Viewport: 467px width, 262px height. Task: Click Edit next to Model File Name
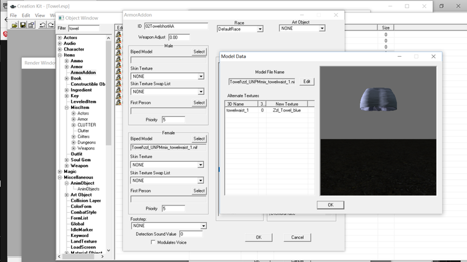(x=307, y=82)
